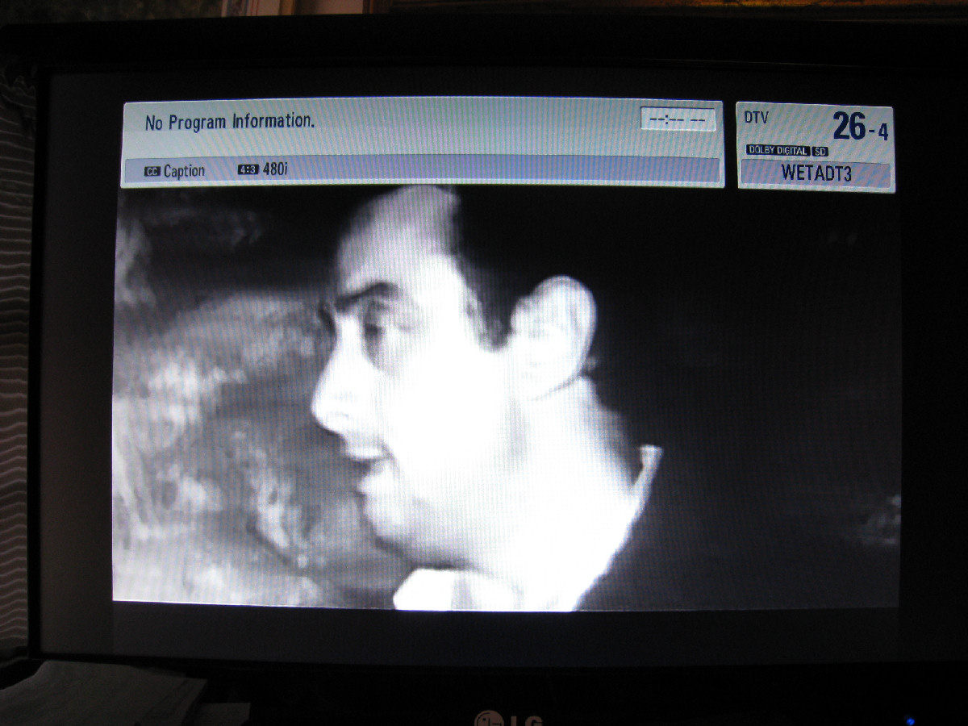The image size is (968, 726).
Task: Click the video picture area
Action: point(507,397)
